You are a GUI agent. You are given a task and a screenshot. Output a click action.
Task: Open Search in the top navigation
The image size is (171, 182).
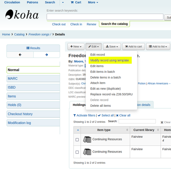50,2
